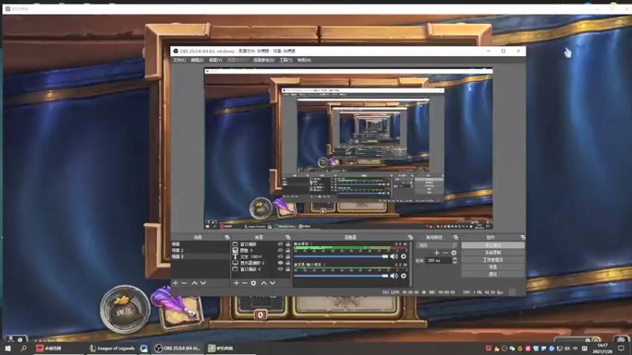Screen dimensions: 632x355
Task: Click the gold bag button in Hearthstone window
Action: coord(125,309)
